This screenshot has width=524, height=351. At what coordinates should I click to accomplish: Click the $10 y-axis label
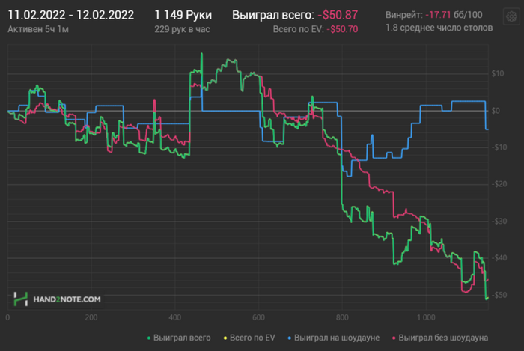pos(498,73)
